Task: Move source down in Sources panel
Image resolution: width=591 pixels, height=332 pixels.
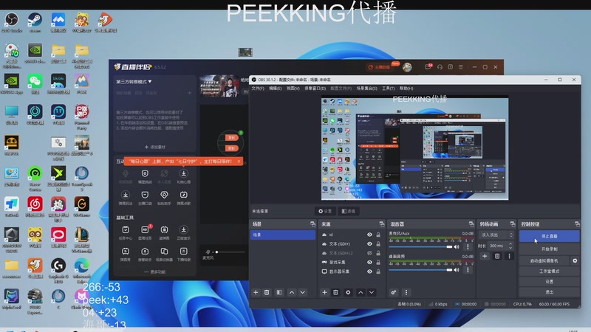Action: pyautogui.click(x=372, y=292)
